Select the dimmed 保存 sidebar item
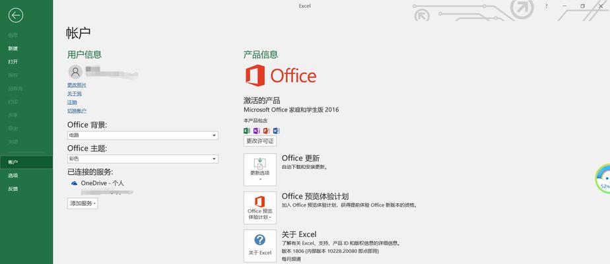The image size is (610, 264). 13,75
